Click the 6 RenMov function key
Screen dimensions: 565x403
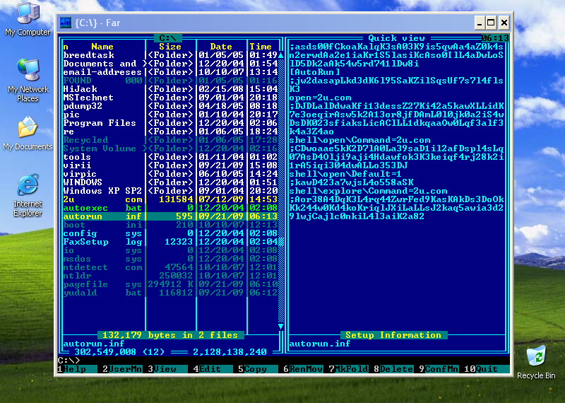(303, 369)
